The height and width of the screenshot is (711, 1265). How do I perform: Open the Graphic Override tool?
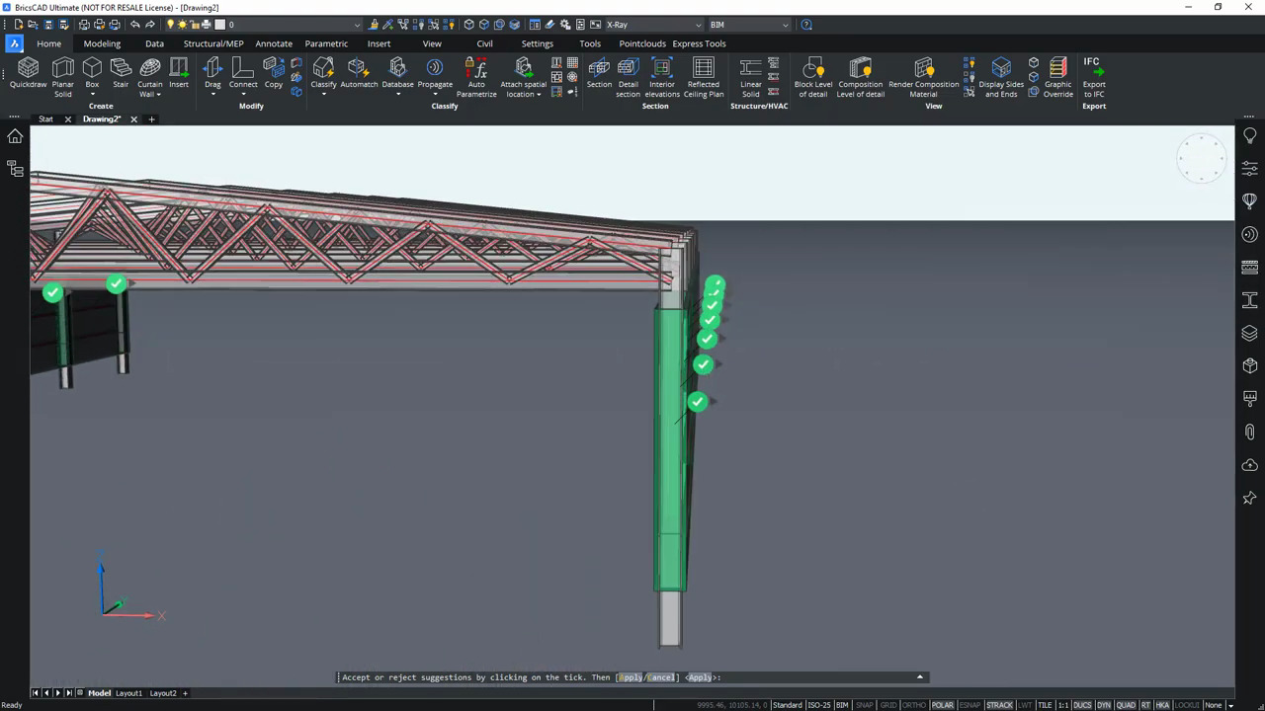(1058, 77)
